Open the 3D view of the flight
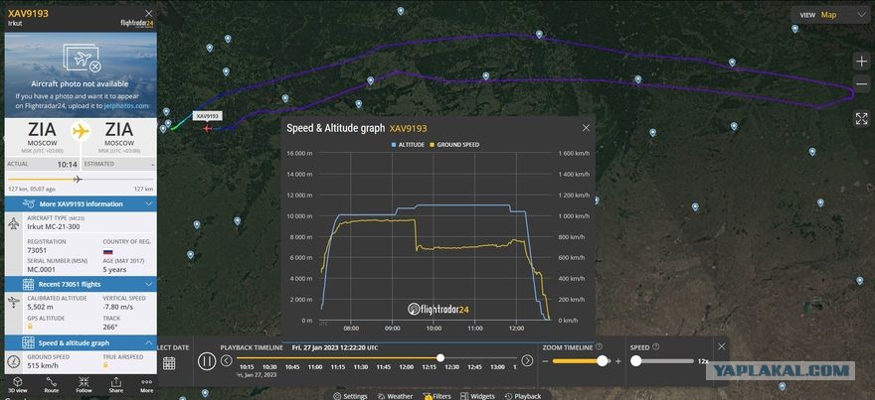The image size is (875, 400). tap(17, 385)
